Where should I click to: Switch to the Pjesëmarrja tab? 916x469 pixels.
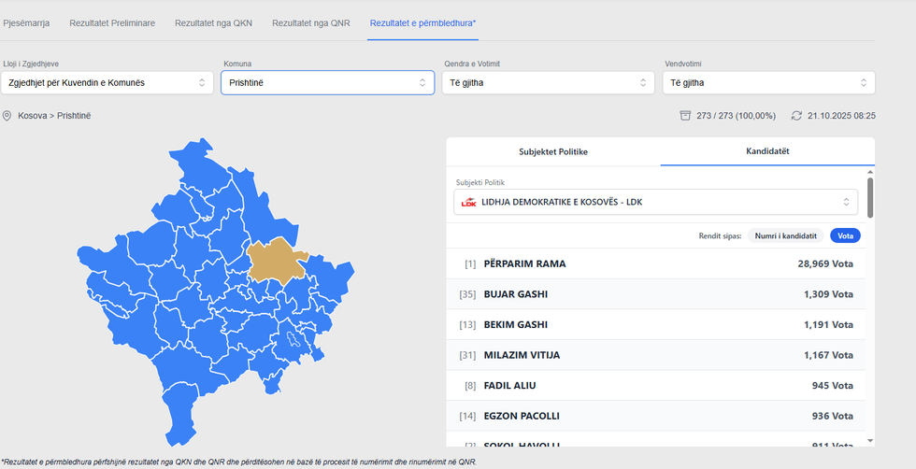point(27,22)
